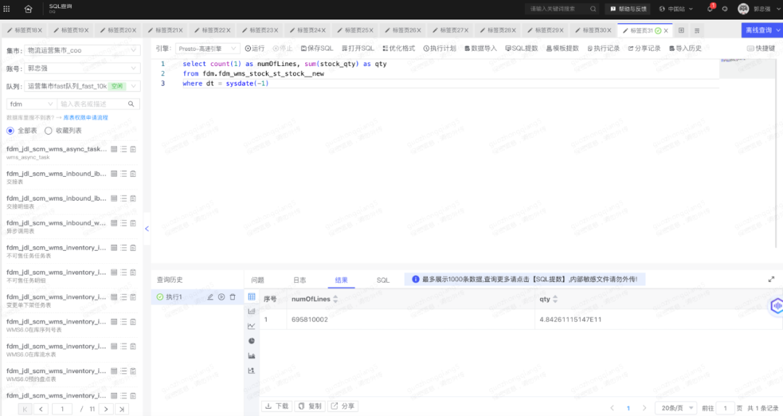The image size is (783, 416).
Task: Sort by qty column
Action: pos(555,299)
